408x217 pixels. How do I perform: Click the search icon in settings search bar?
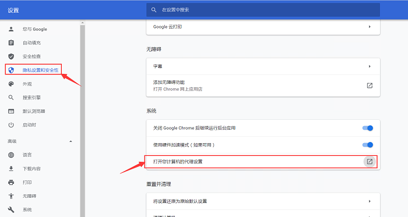point(154,10)
